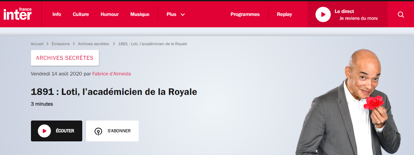Viewport: 414px width, 155px height.
Task: Click the Émissions breadcrumb link
Action: pos(61,44)
